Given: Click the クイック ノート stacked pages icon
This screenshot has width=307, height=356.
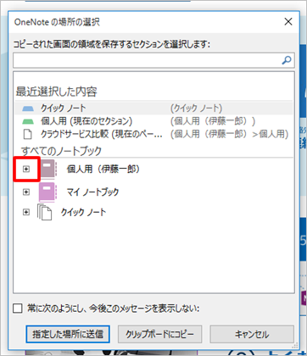Looking at the screenshot, I should (x=45, y=212).
